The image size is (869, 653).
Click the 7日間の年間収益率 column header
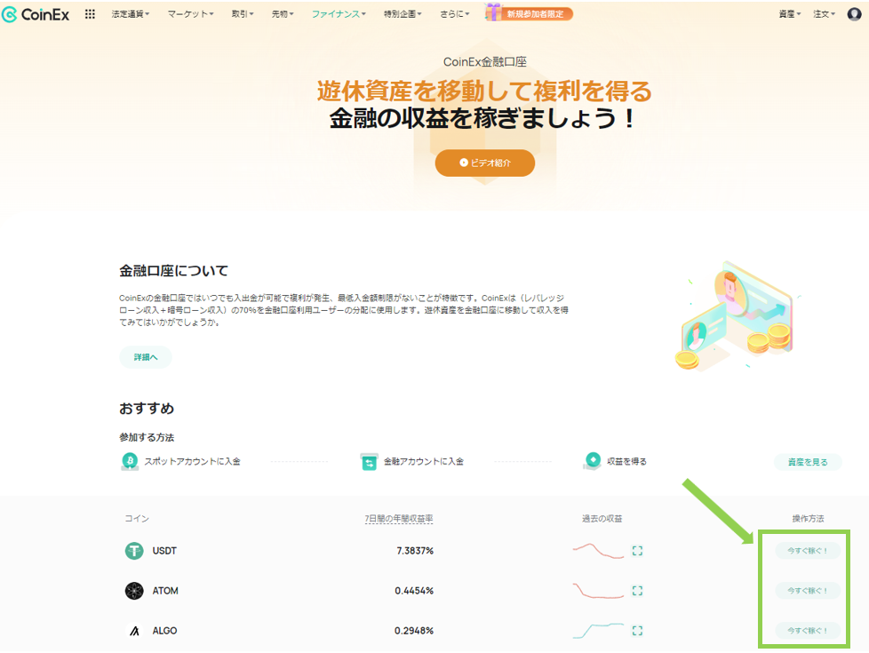[398, 518]
